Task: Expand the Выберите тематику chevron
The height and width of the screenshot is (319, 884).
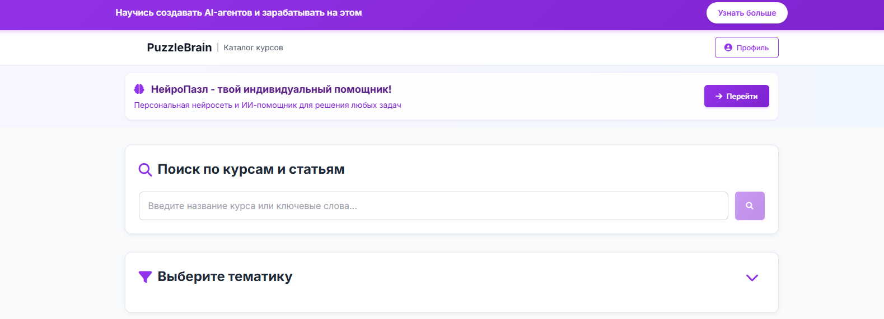Action: click(x=752, y=278)
